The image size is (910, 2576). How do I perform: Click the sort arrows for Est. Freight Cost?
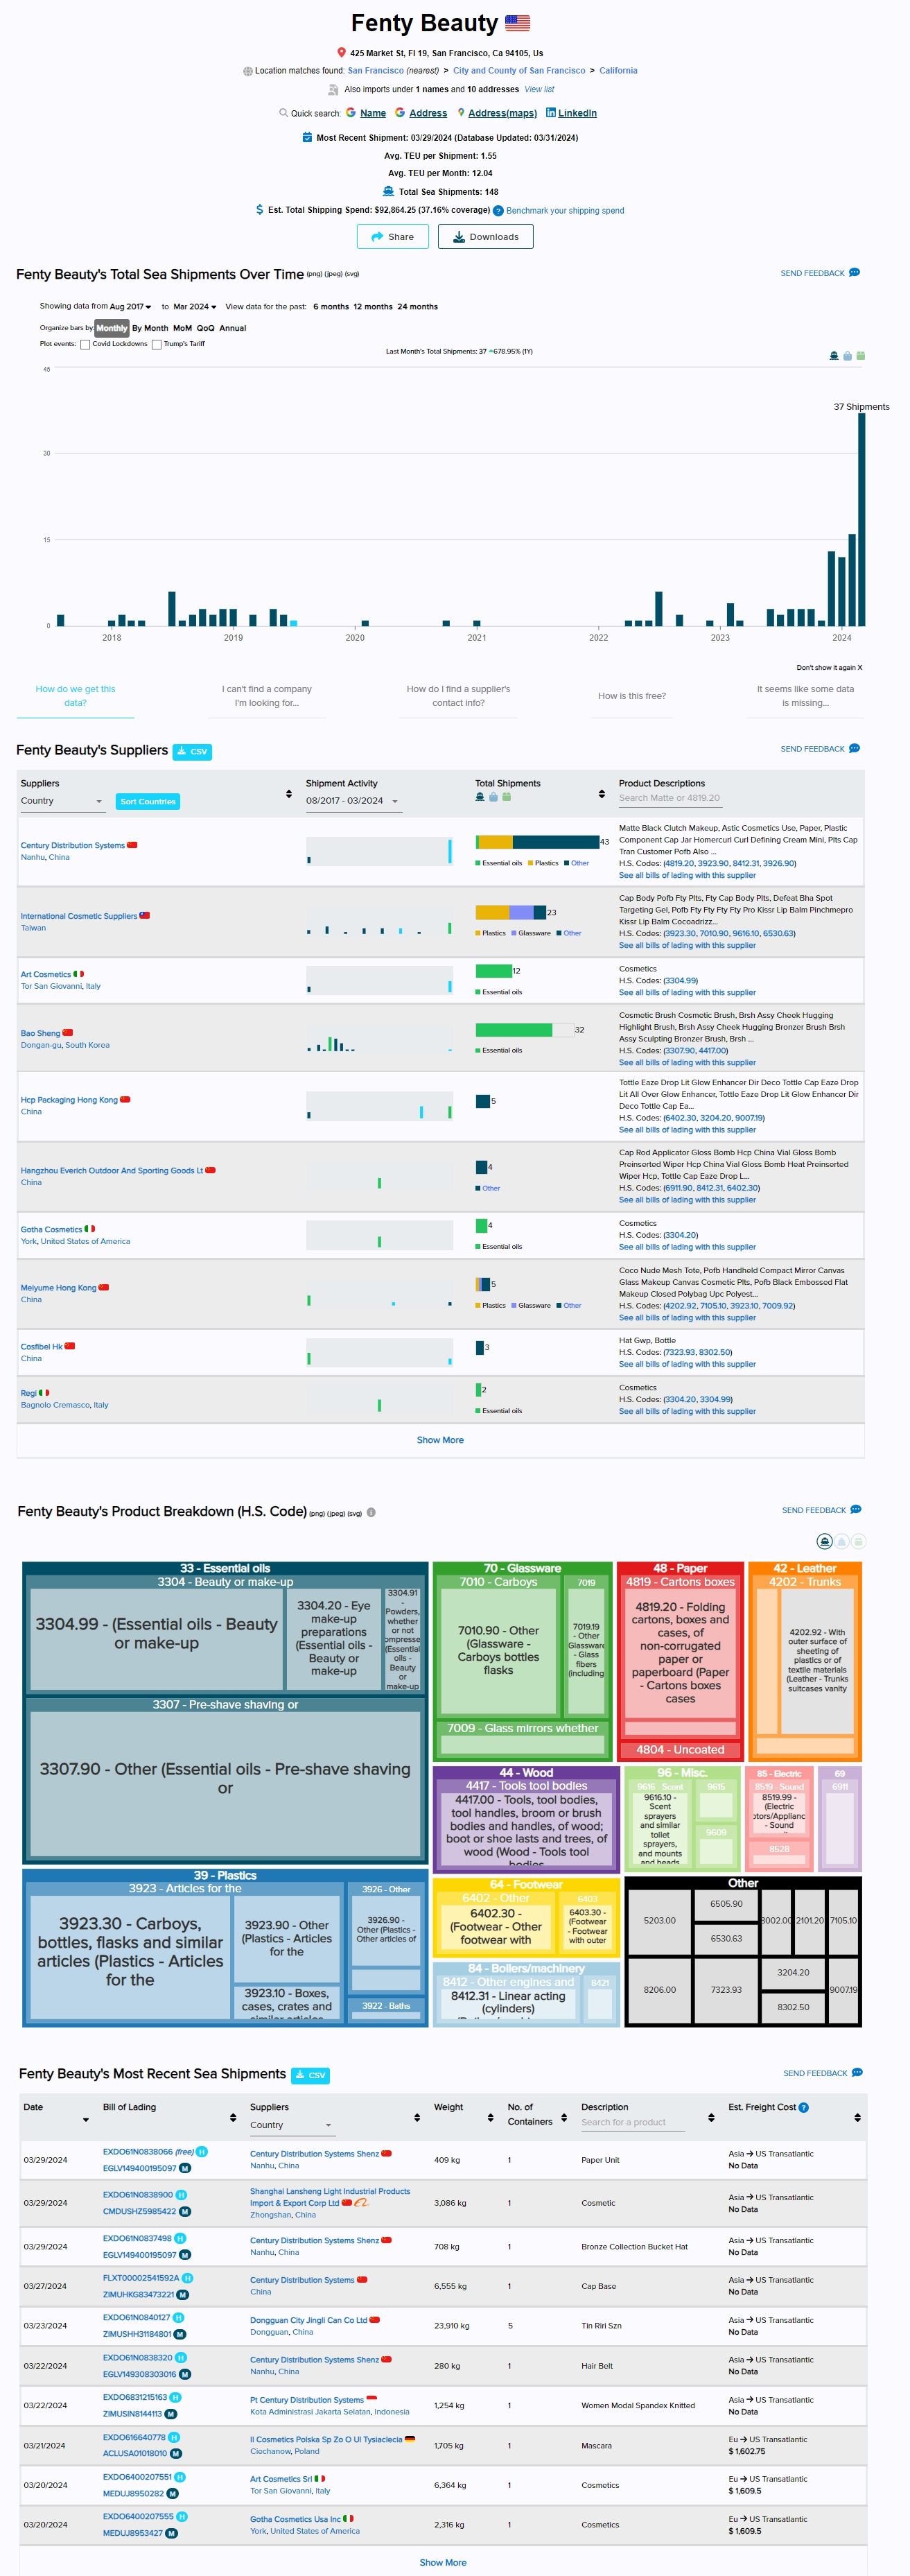pos(857,2117)
